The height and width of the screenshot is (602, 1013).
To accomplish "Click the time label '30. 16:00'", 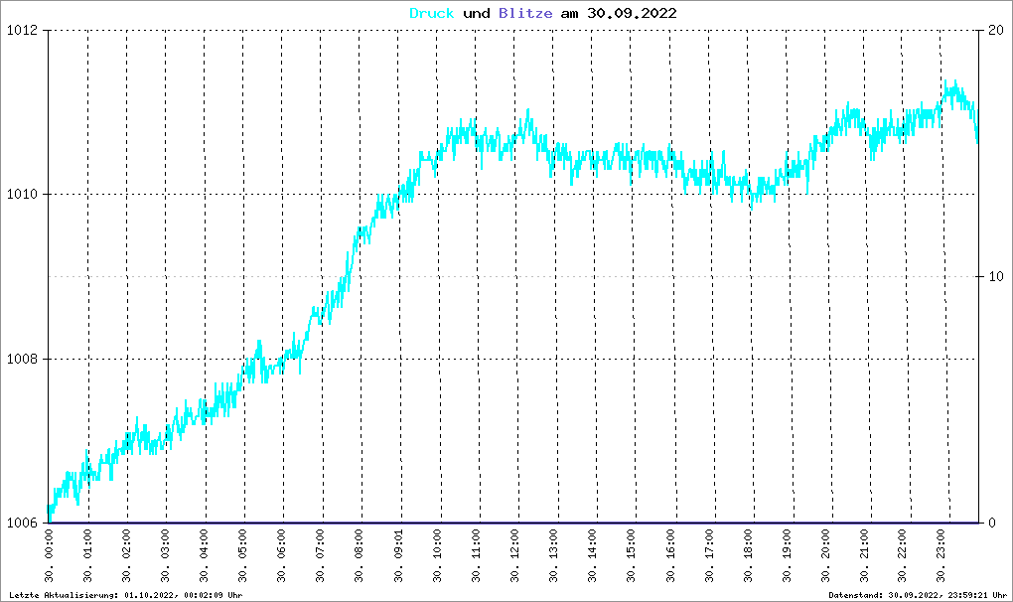I will tap(670, 556).
